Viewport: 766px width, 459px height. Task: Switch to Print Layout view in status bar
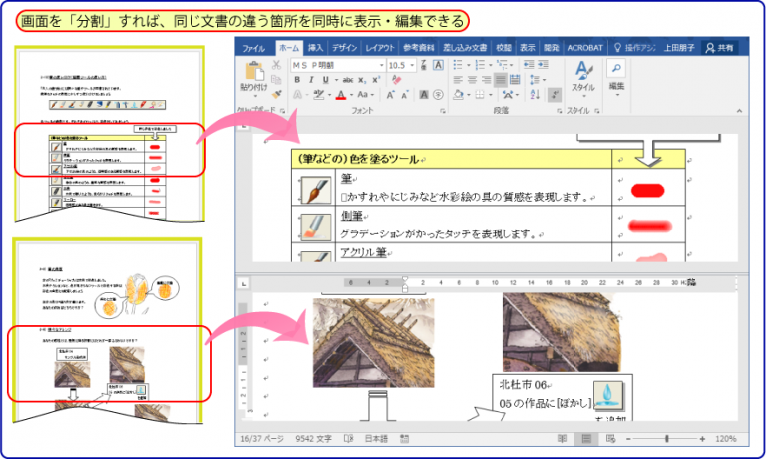point(586,439)
